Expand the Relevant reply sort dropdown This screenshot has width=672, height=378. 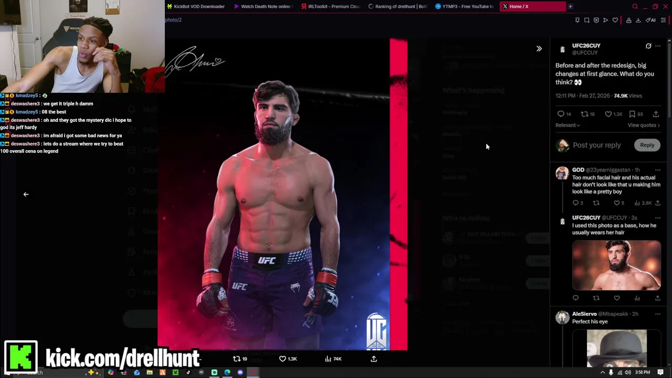[x=568, y=125]
